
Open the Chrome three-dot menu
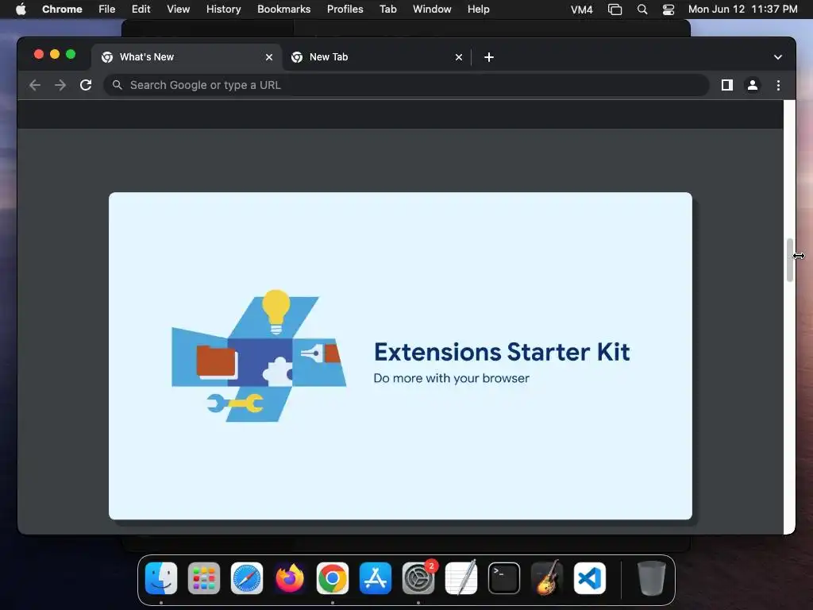(778, 85)
